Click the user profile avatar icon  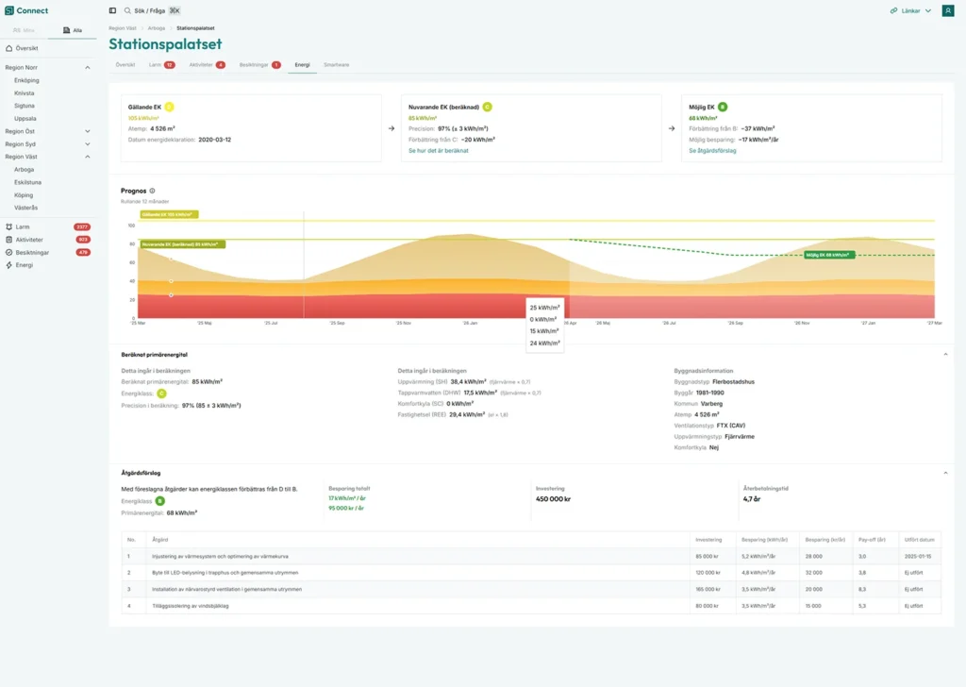pos(947,10)
